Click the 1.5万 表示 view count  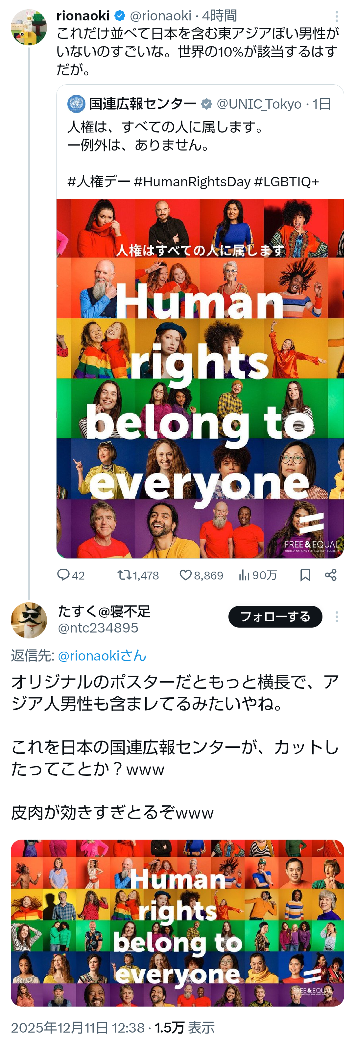click(185, 1028)
